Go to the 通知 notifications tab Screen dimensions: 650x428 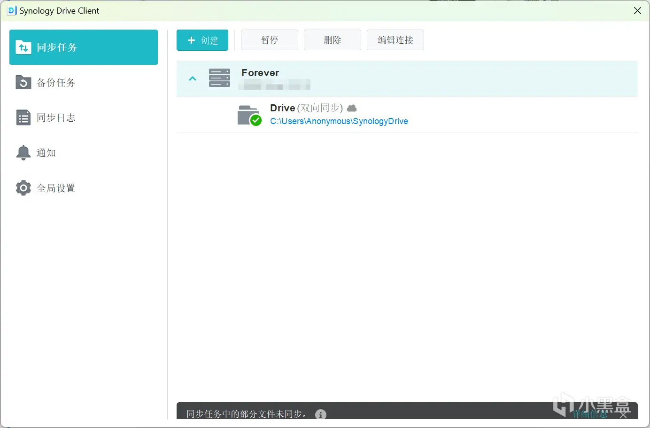point(84,153)
